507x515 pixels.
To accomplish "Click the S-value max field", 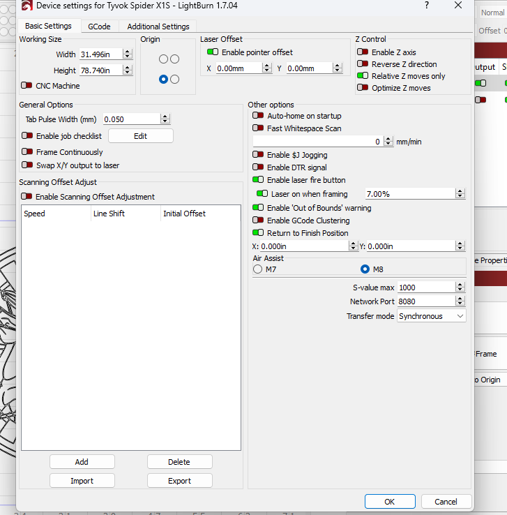I will point(426,288).
